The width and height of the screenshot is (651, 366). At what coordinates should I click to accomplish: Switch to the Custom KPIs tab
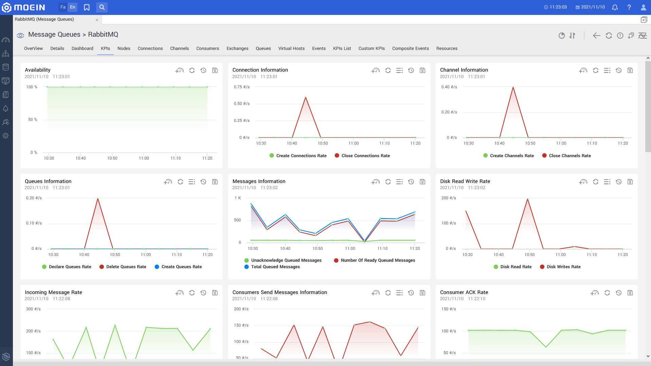(372, 49)
